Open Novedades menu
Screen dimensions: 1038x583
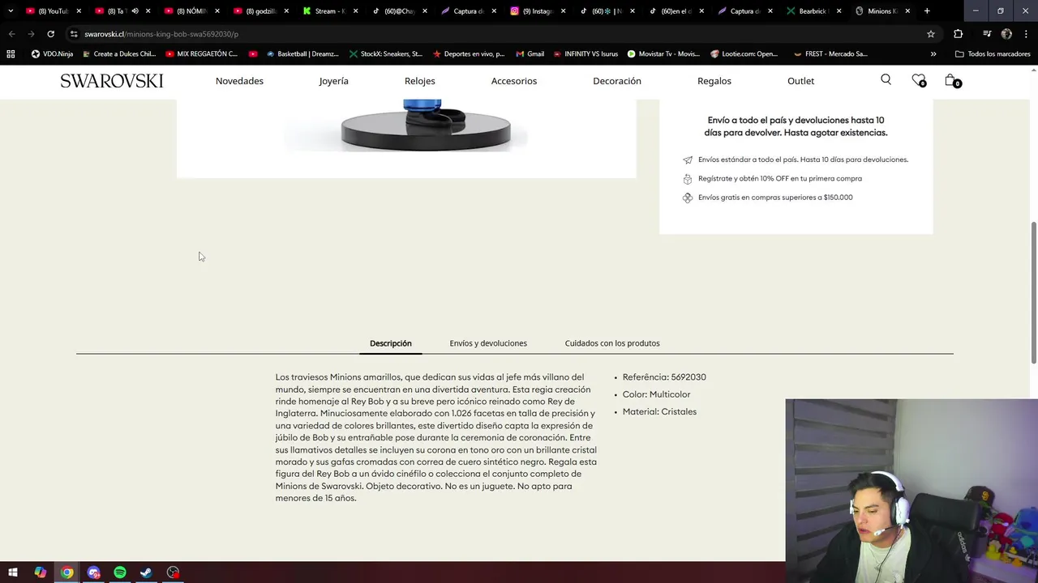(x=239, y=81)
